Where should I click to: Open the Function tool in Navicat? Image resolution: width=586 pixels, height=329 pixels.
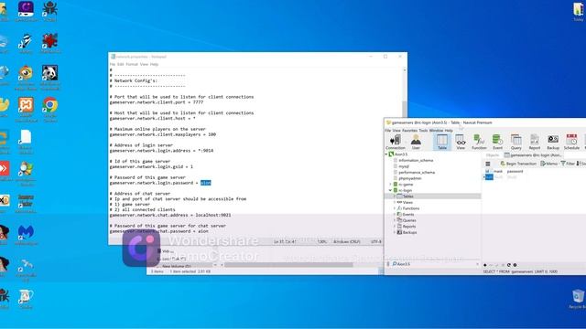coord(479,143)
